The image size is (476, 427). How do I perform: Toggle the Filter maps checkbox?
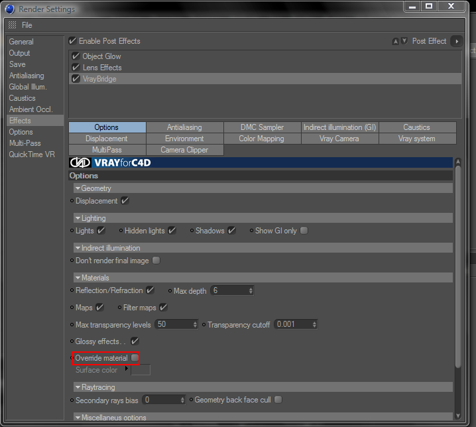point(163,308)
